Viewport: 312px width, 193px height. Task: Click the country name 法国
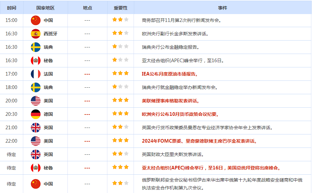pyautogui.click(x=48, y=74)
